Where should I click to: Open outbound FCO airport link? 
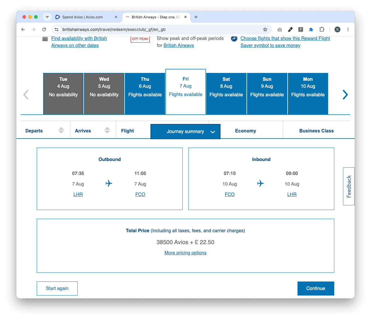[140, 194]
